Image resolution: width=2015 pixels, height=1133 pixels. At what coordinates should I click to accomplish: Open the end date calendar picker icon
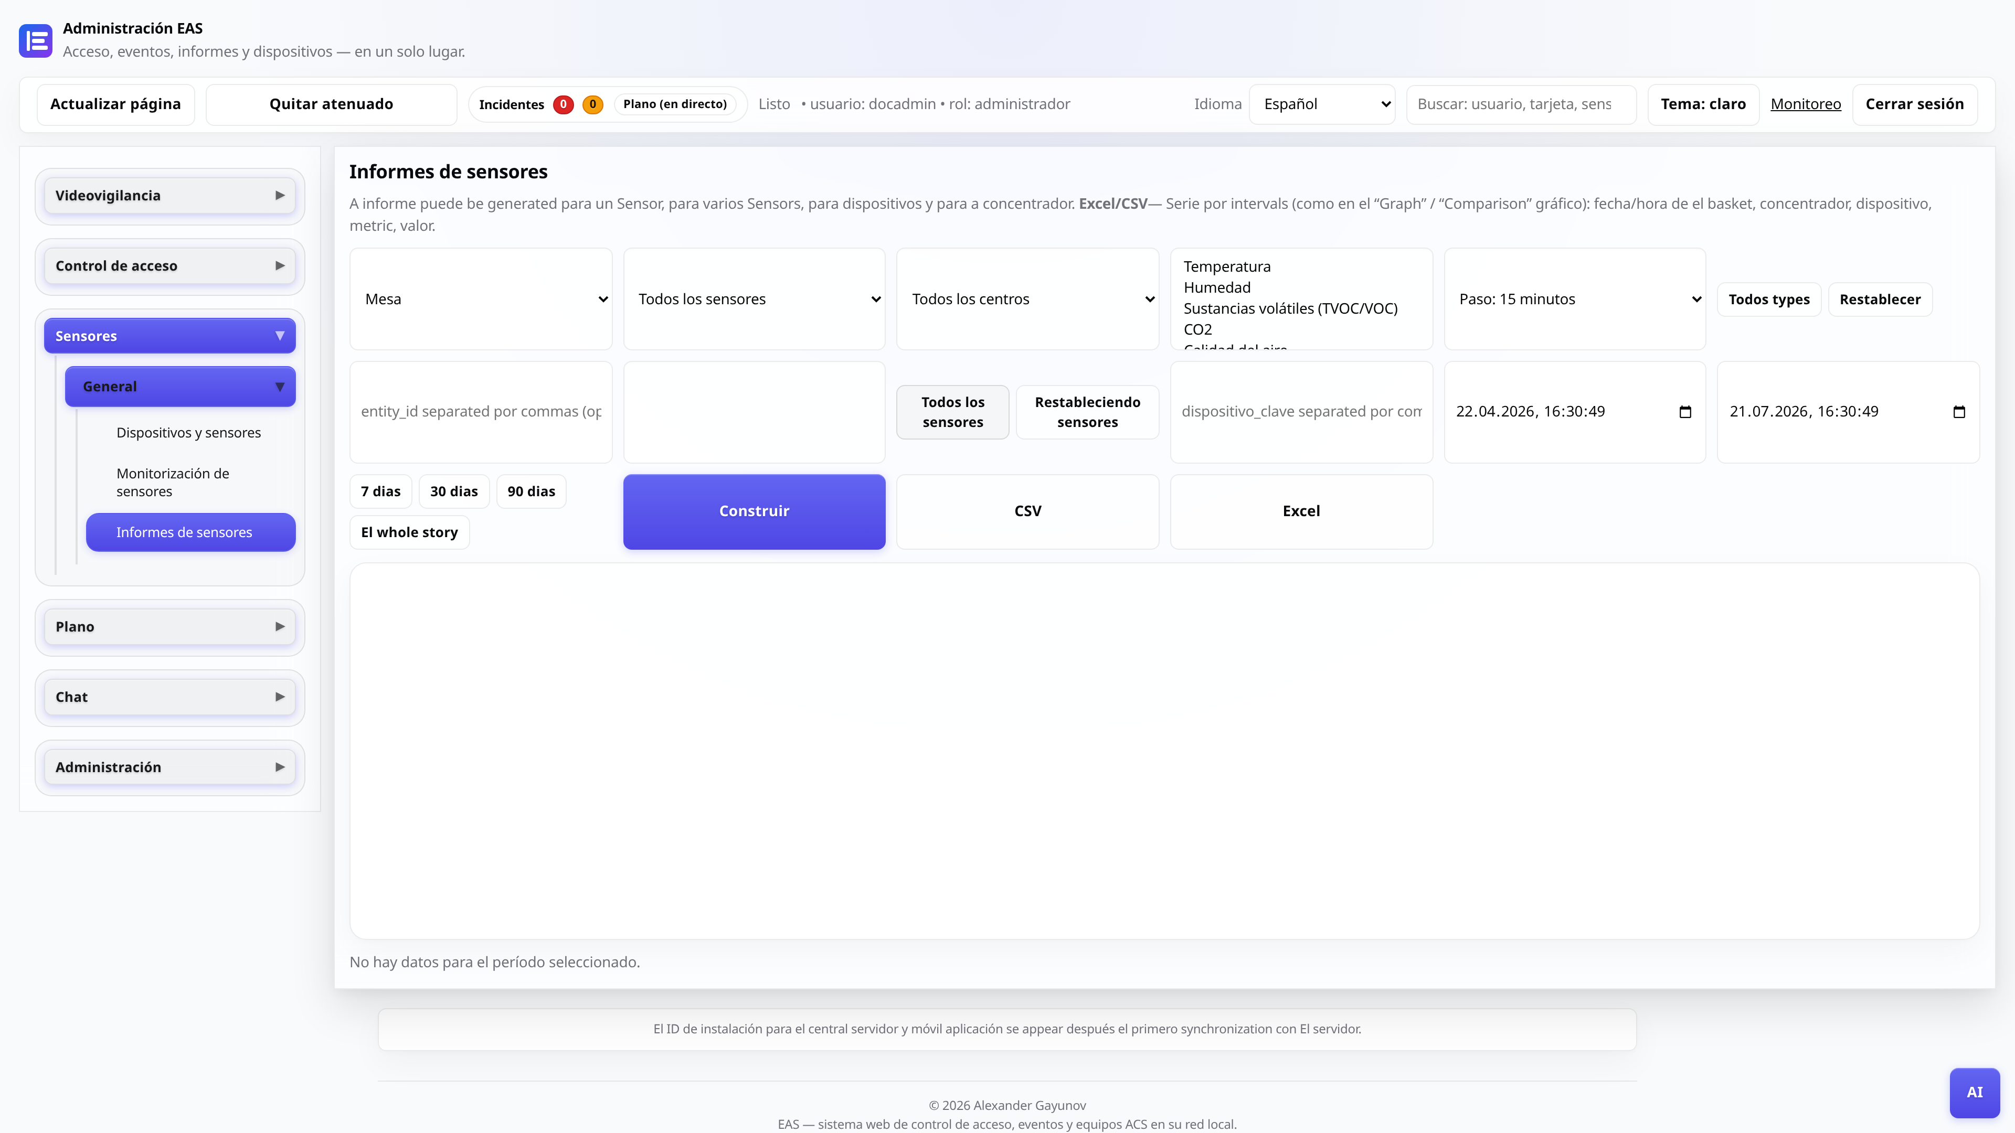(x=1959, y=412)
